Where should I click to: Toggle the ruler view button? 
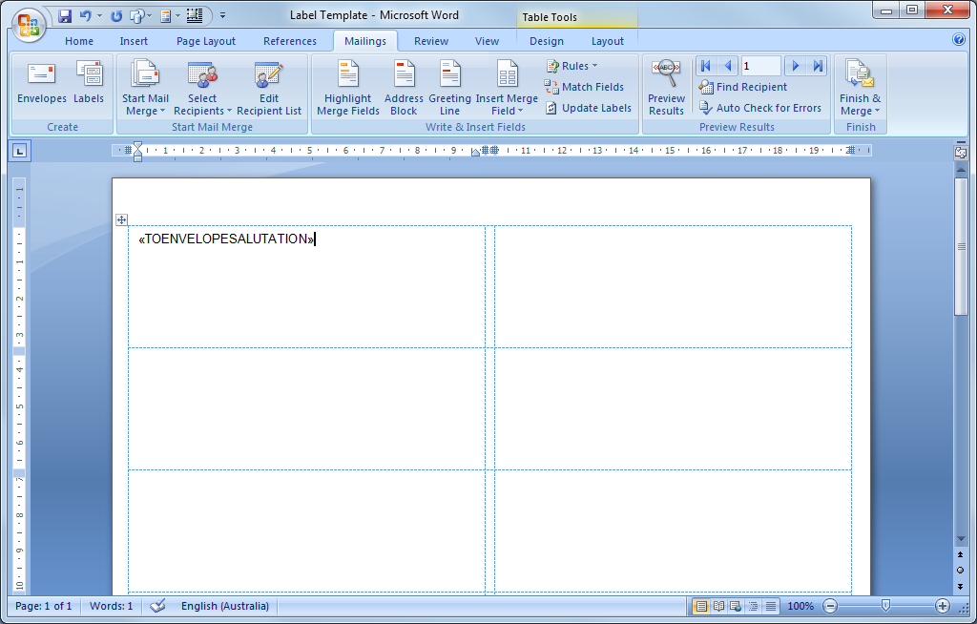click(x=961, y=152)
